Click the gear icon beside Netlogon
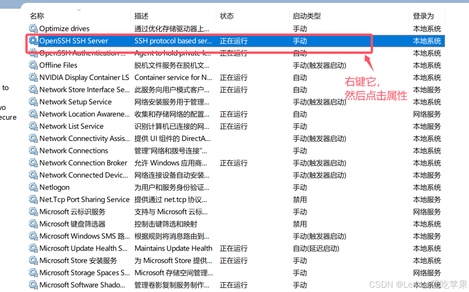469x292 pixels. pyautogui.click(x=33, y=187)
